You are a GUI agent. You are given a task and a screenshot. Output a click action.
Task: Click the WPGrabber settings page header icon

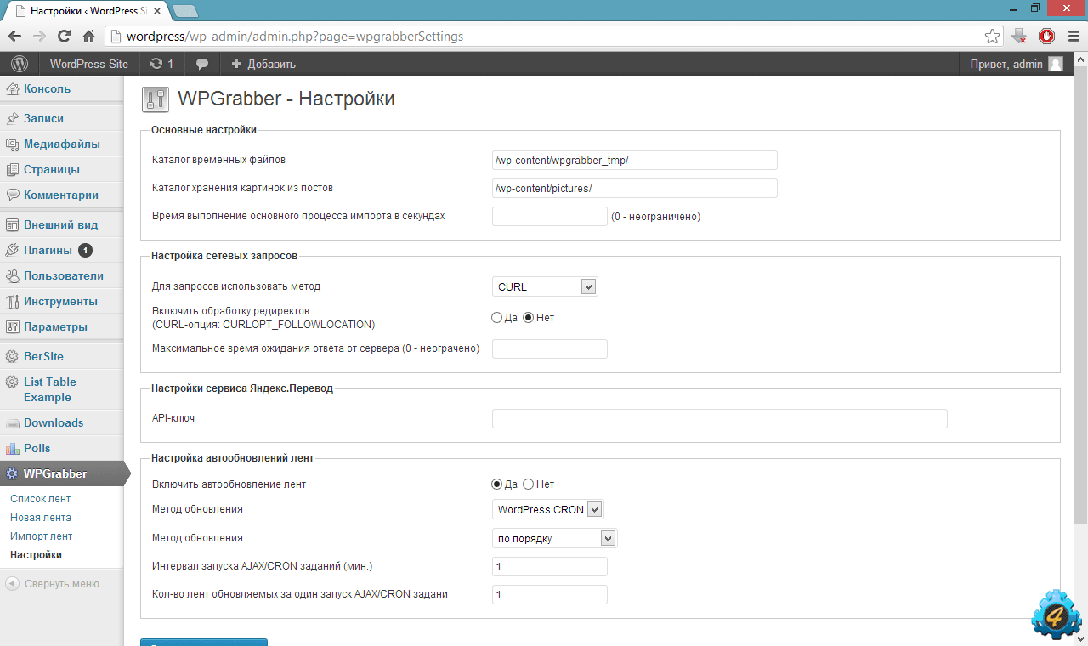pyautogui.click(x=155, y=99)
